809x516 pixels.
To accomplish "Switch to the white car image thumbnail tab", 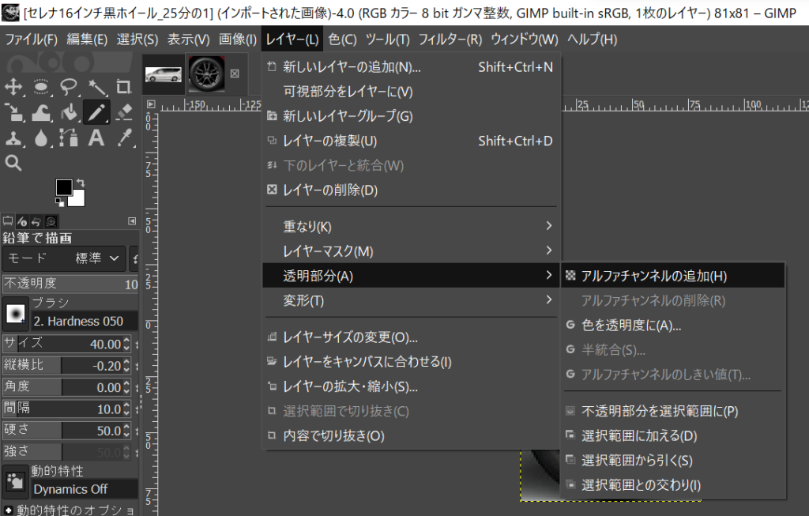I will (x=164, y=73).
